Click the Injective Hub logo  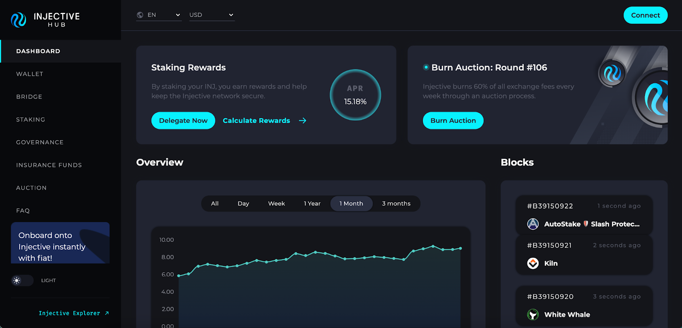(45, 20)
